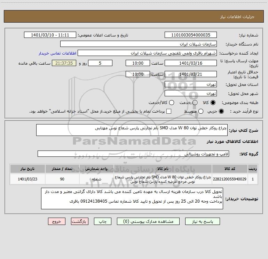Click the product code 2282120055940029 cell
This screenshot has width=268, height=259.
tap(230, 179)
